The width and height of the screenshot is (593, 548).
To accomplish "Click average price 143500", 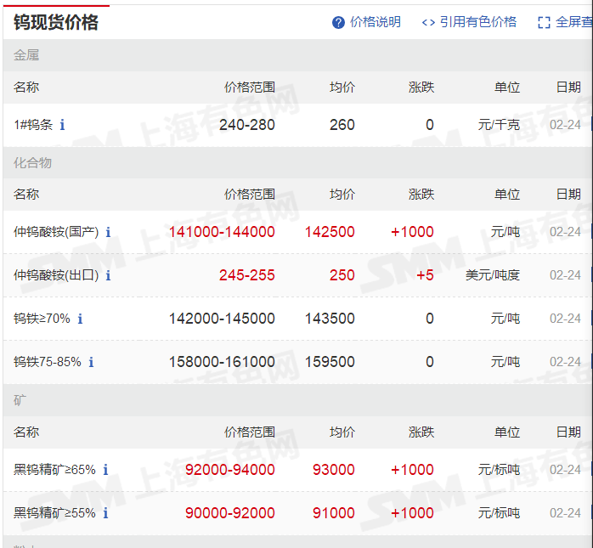I will click(330, 319).
